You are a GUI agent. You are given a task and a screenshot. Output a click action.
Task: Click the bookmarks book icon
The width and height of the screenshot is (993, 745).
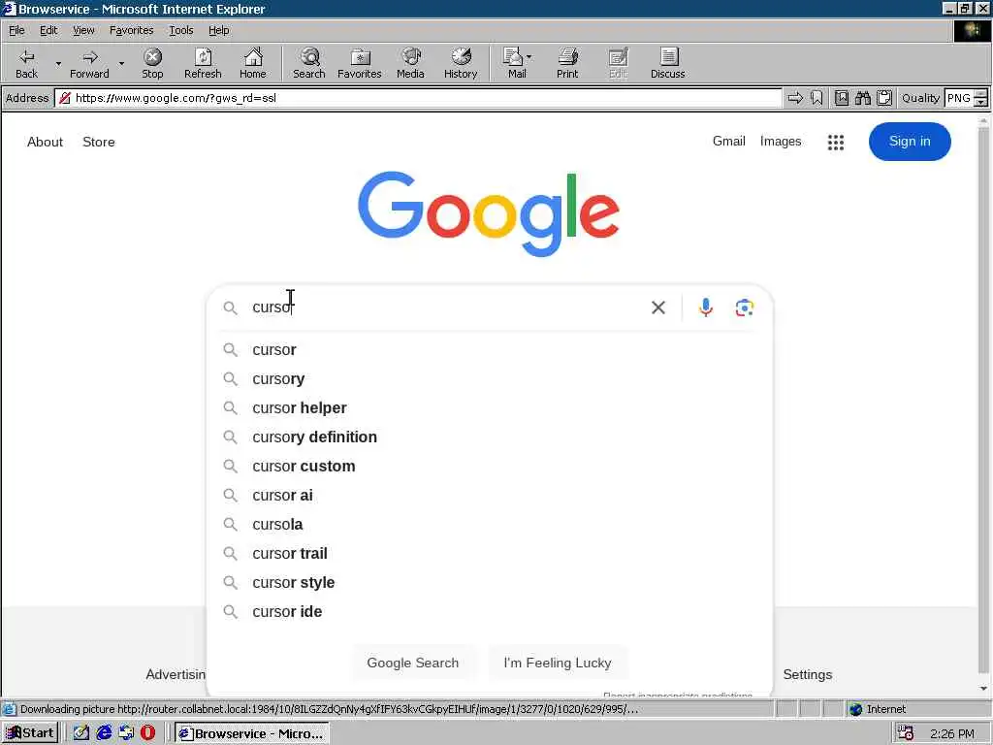pos(841,98)
